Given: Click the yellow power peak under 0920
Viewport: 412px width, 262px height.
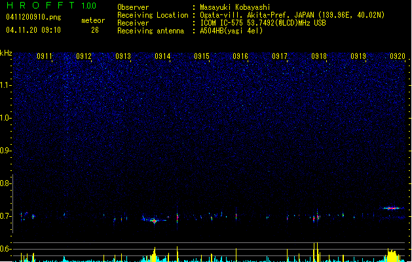Looking at the screenshot, I should pyautogui.click(x=392, y=255).
